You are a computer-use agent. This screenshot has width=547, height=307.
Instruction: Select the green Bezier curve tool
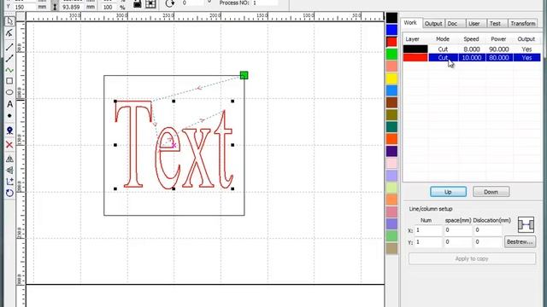[9, 70]
